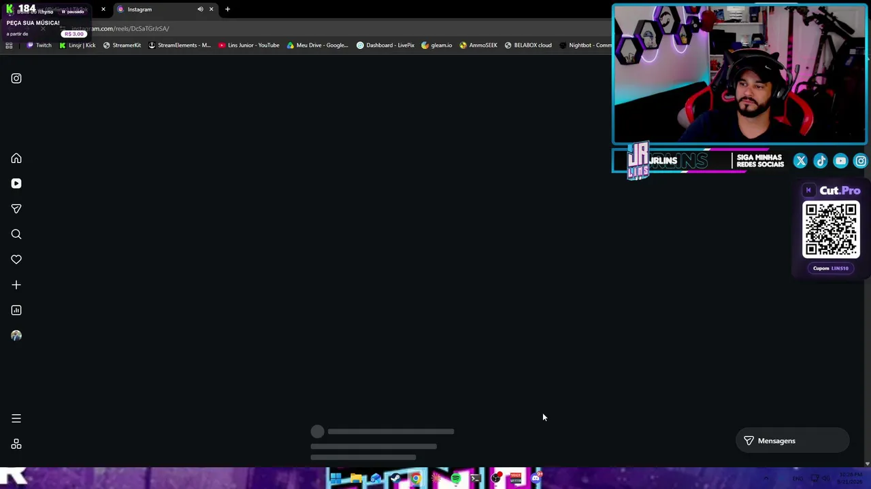Open the dashboard chart icon in sidebar
Screen dimensions: 871x489
(16, 310)
